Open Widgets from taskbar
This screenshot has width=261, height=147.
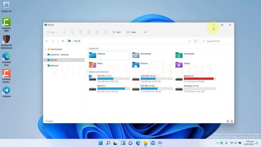click(123, 143)
